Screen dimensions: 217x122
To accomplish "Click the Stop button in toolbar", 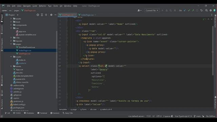I will click(175, 11).
